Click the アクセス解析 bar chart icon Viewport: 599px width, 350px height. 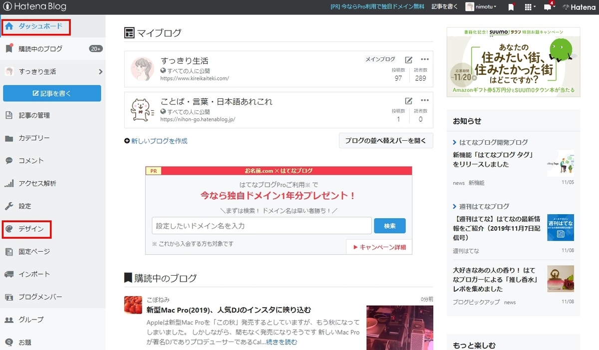tap(9, 183)
